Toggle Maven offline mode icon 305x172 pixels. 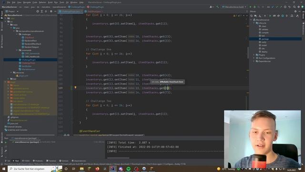pos(278,16)
